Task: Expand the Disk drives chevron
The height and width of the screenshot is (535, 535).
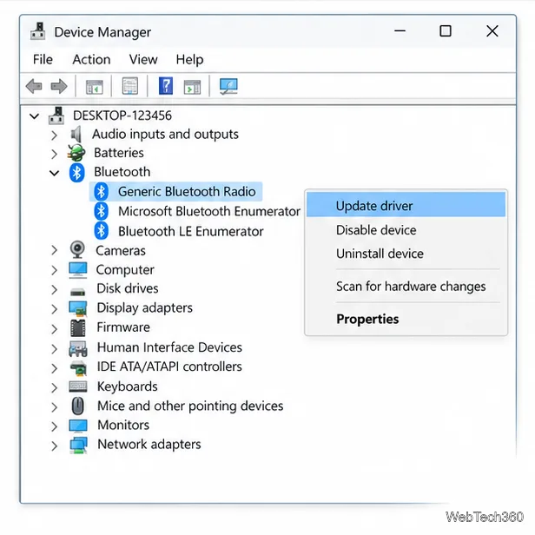Action: (x=54, y=289)
